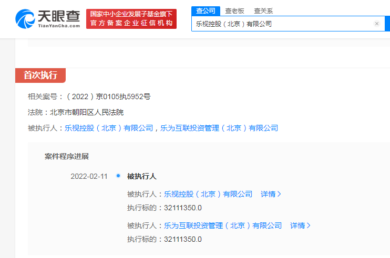Click the 案件程序进展 heading
This screenshot has width=390, height=258.
tap(67, 156)
